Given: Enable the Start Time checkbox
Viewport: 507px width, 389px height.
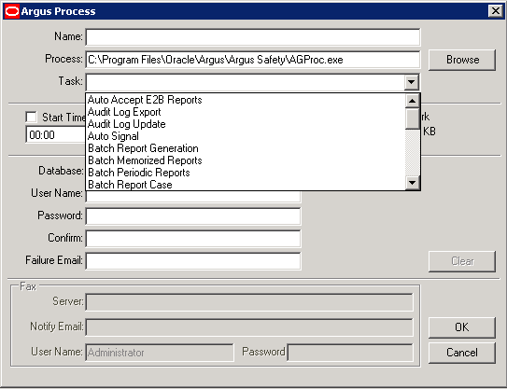Looking at the screenshot, I should click(x=32, y=117).
